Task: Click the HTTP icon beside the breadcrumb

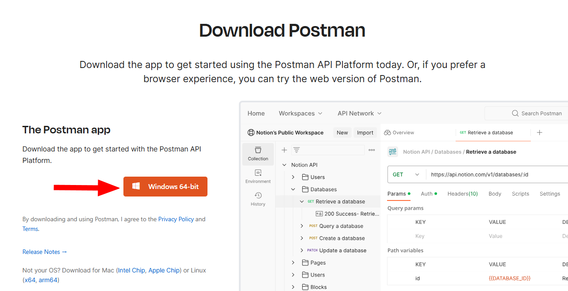Action: click(x=392, y=152)
